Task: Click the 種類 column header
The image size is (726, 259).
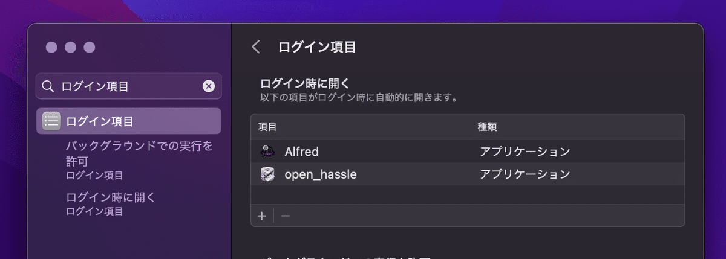Action: tap(488, 127)
